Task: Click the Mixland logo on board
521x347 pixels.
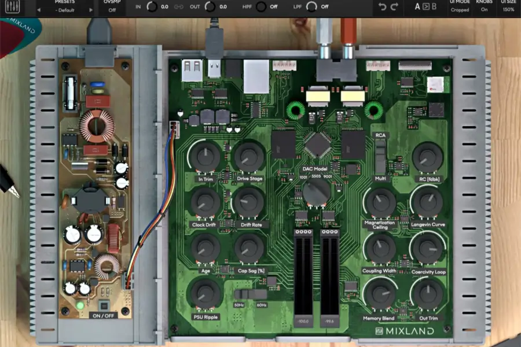Action: 405,331
